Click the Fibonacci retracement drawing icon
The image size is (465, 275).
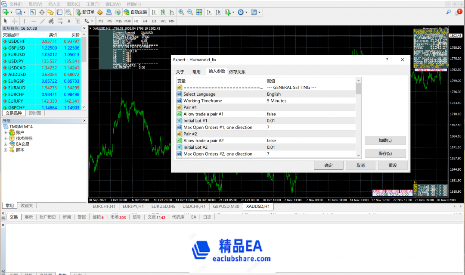point(59,20)
